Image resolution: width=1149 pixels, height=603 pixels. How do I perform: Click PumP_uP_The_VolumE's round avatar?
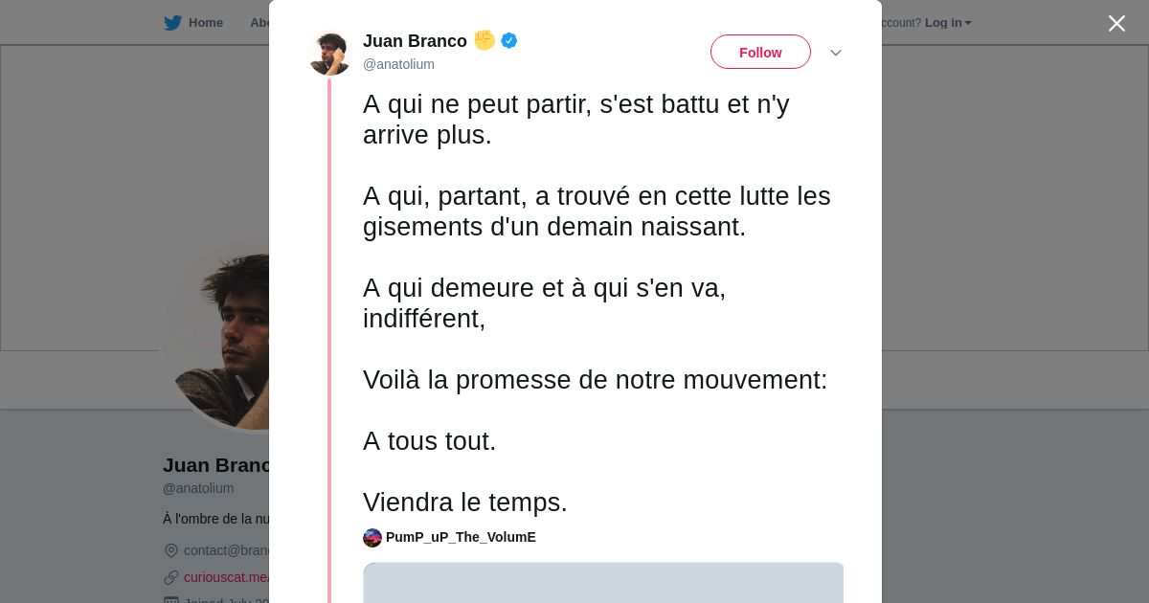[x=372, y=538]
